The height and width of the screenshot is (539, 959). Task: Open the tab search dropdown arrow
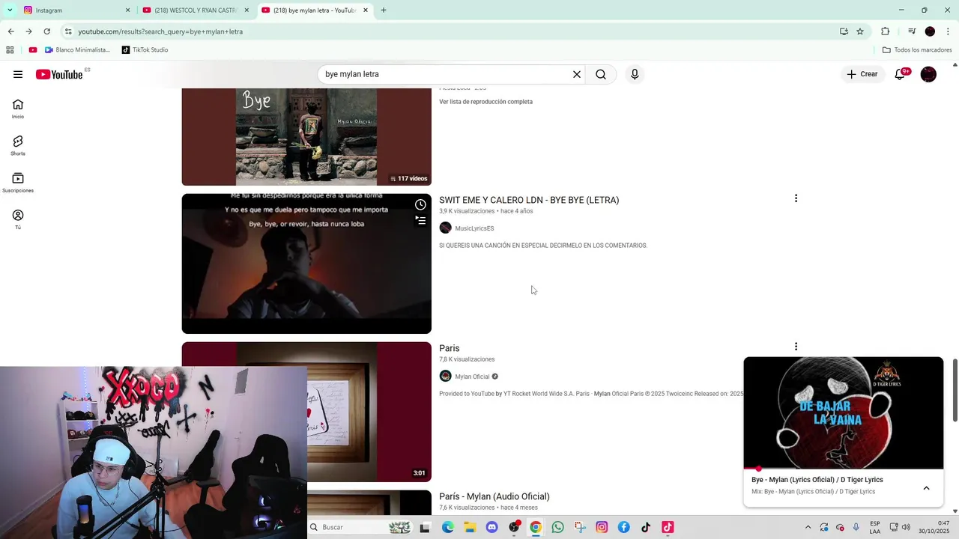[9, 10]
